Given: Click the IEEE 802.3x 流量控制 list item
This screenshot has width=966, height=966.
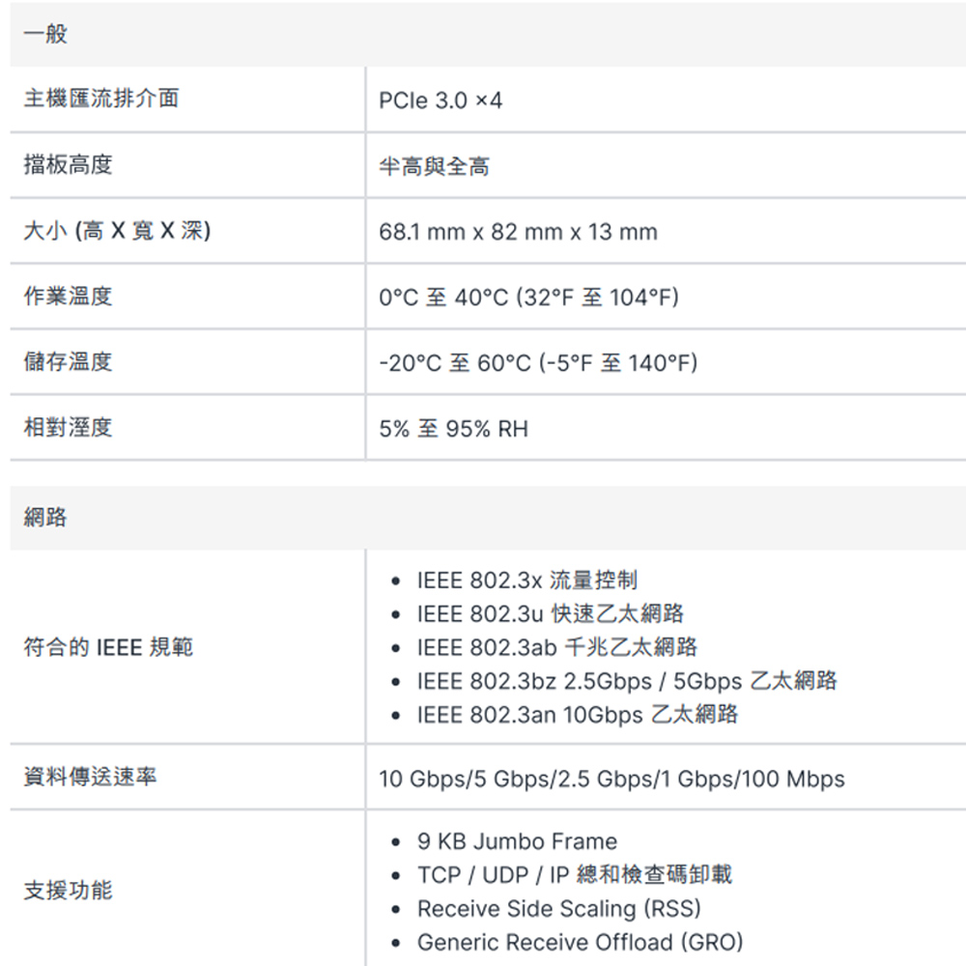Looking at the screenshot, I should (526, 581).
